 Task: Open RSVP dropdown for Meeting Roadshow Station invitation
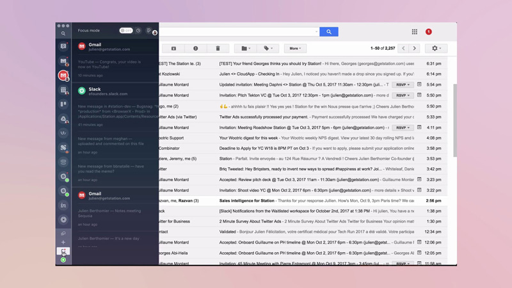[x=403, y=127]
